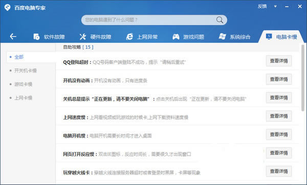View details for 关机总是提示正在更新
This screenshot has height=185, width=307.
279,98
